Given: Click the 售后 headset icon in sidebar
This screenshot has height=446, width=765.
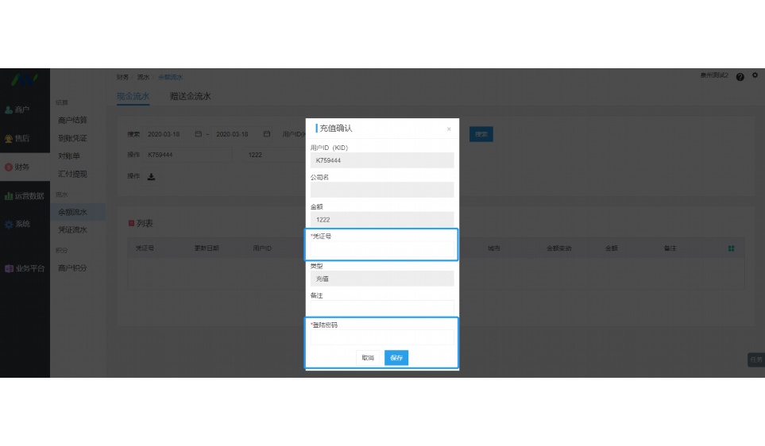Looking at the screenshot, I should (9, 138).
